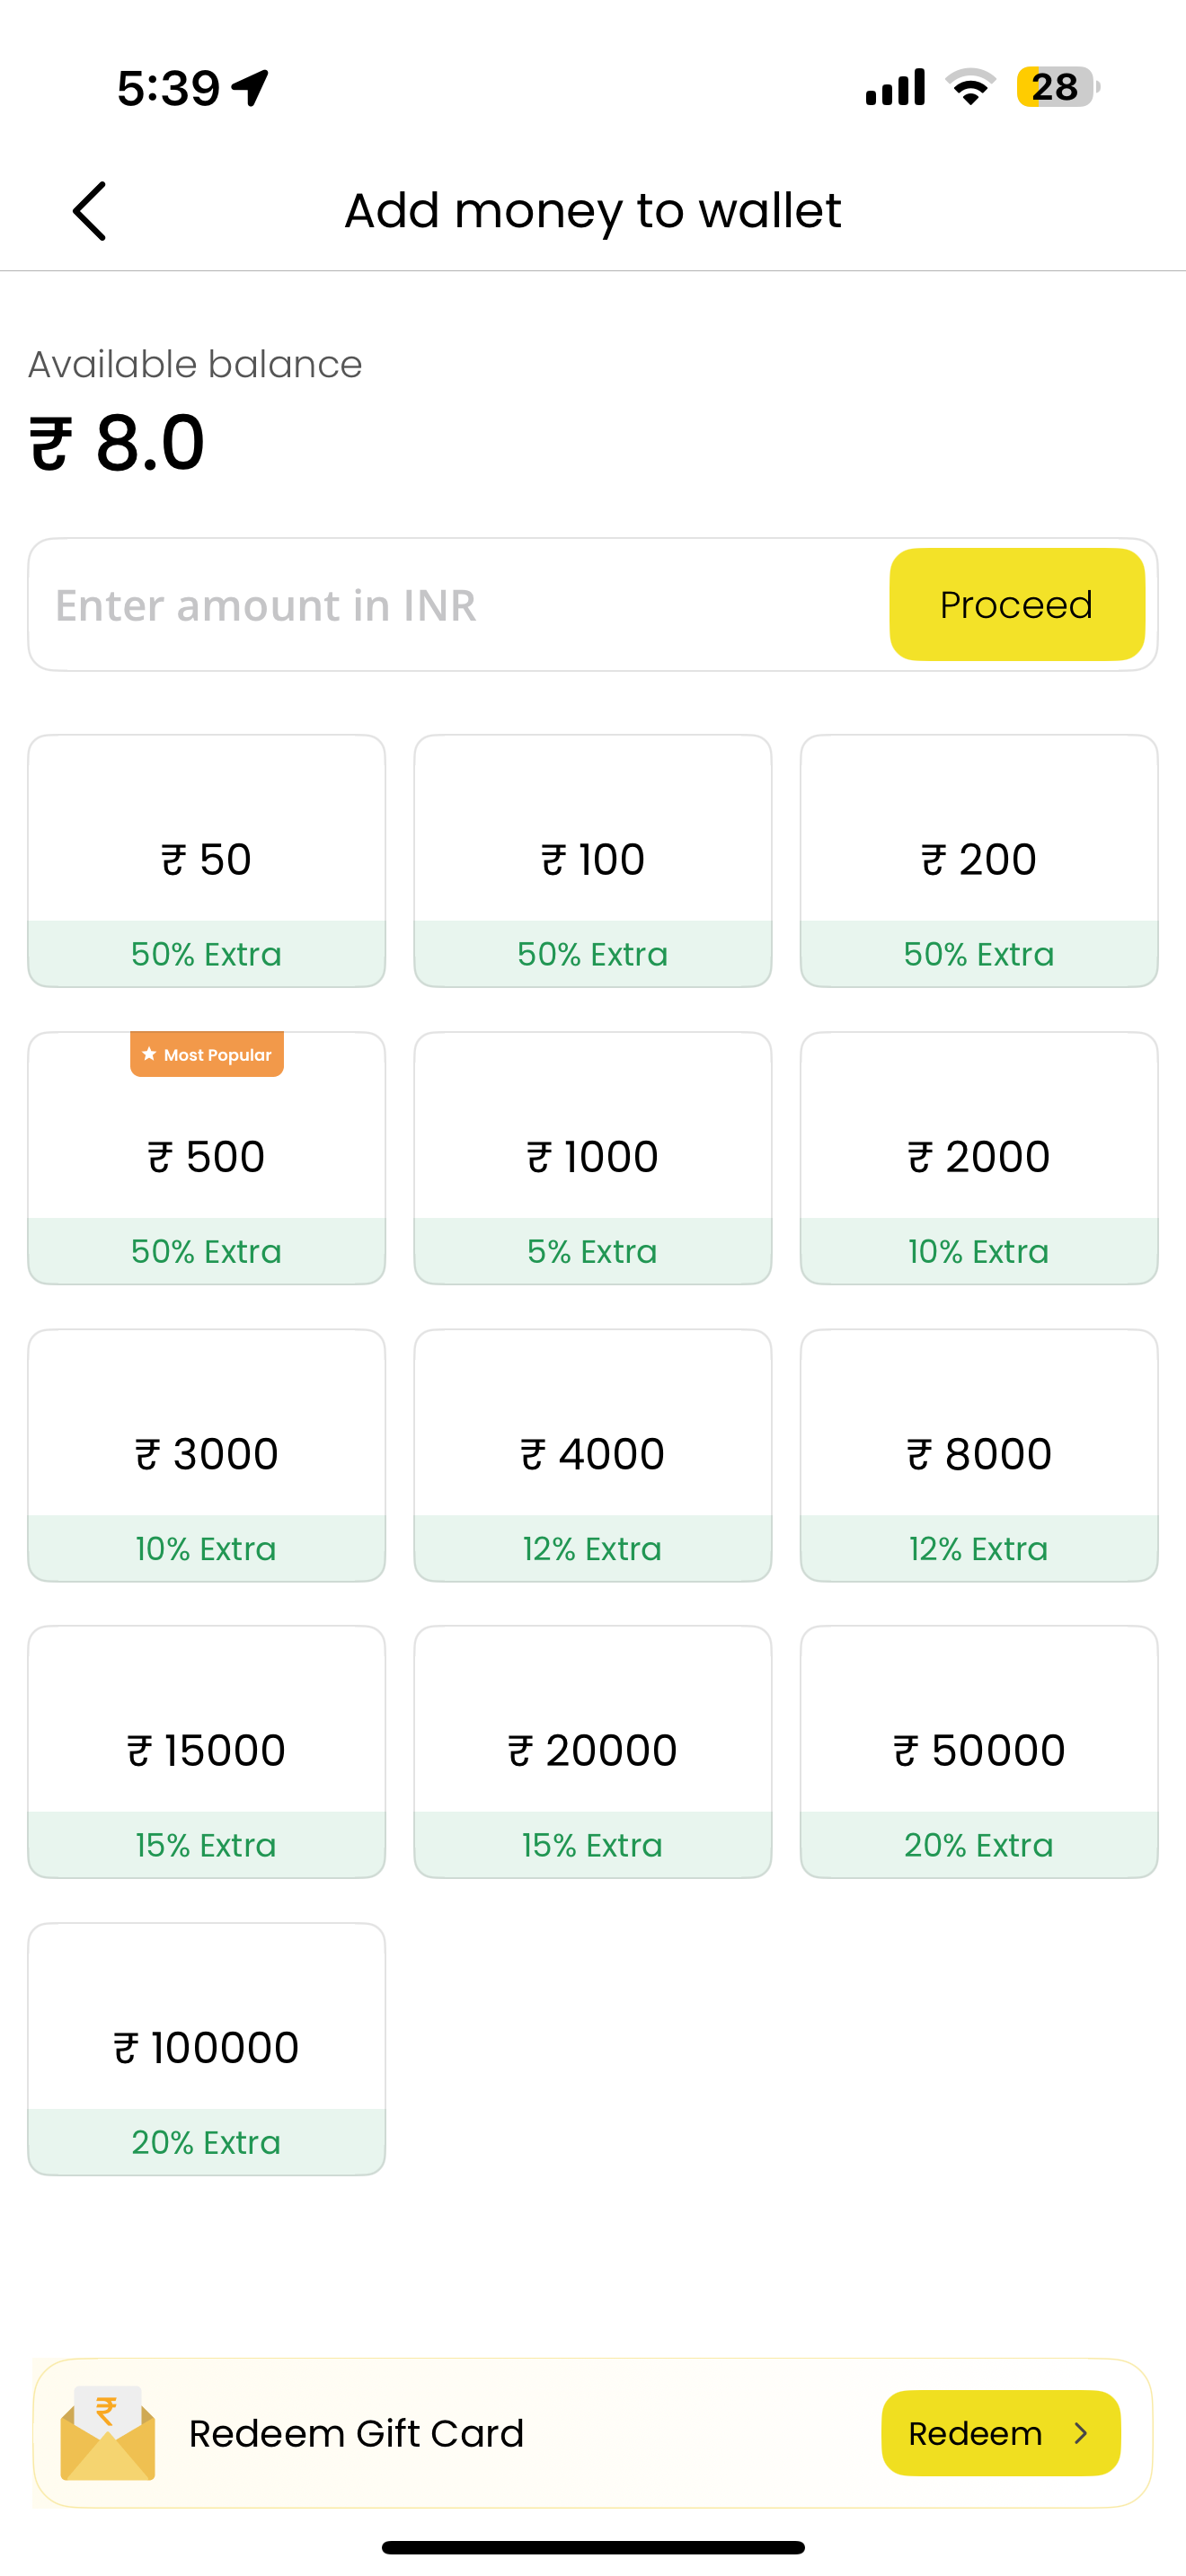Select ₹ 8000 with 12% Extra
Viewport: 1186px width, 2576px height.
click(x=979, y=1455)
